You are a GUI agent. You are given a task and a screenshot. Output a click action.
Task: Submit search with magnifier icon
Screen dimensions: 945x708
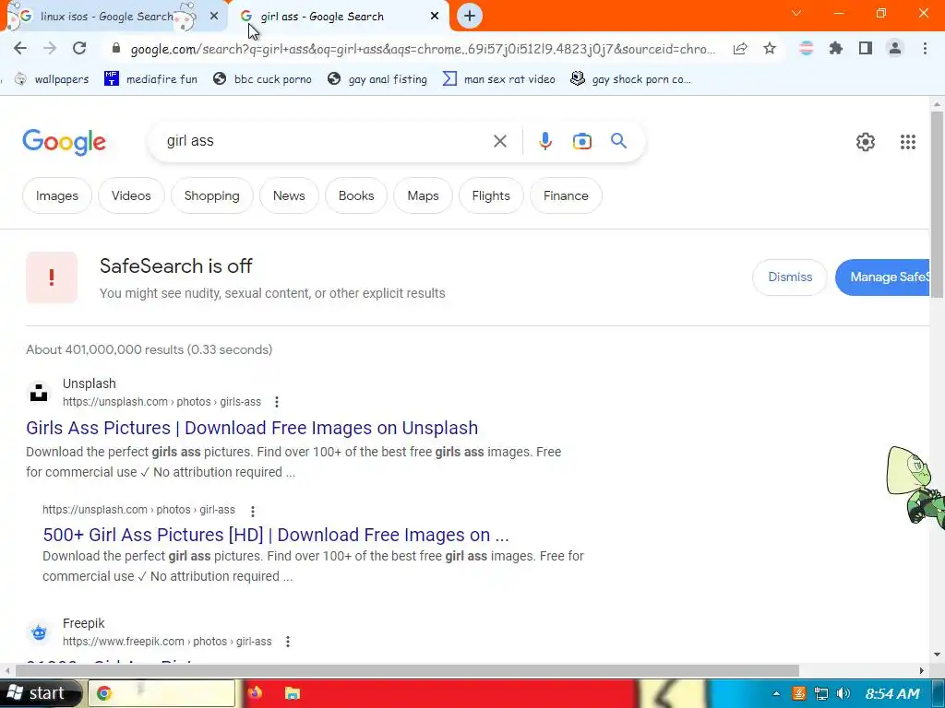[x=619, y=141]
